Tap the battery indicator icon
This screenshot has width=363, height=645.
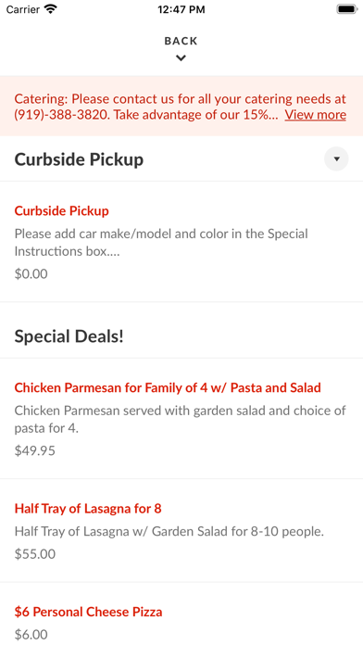(x=347, y=9)
